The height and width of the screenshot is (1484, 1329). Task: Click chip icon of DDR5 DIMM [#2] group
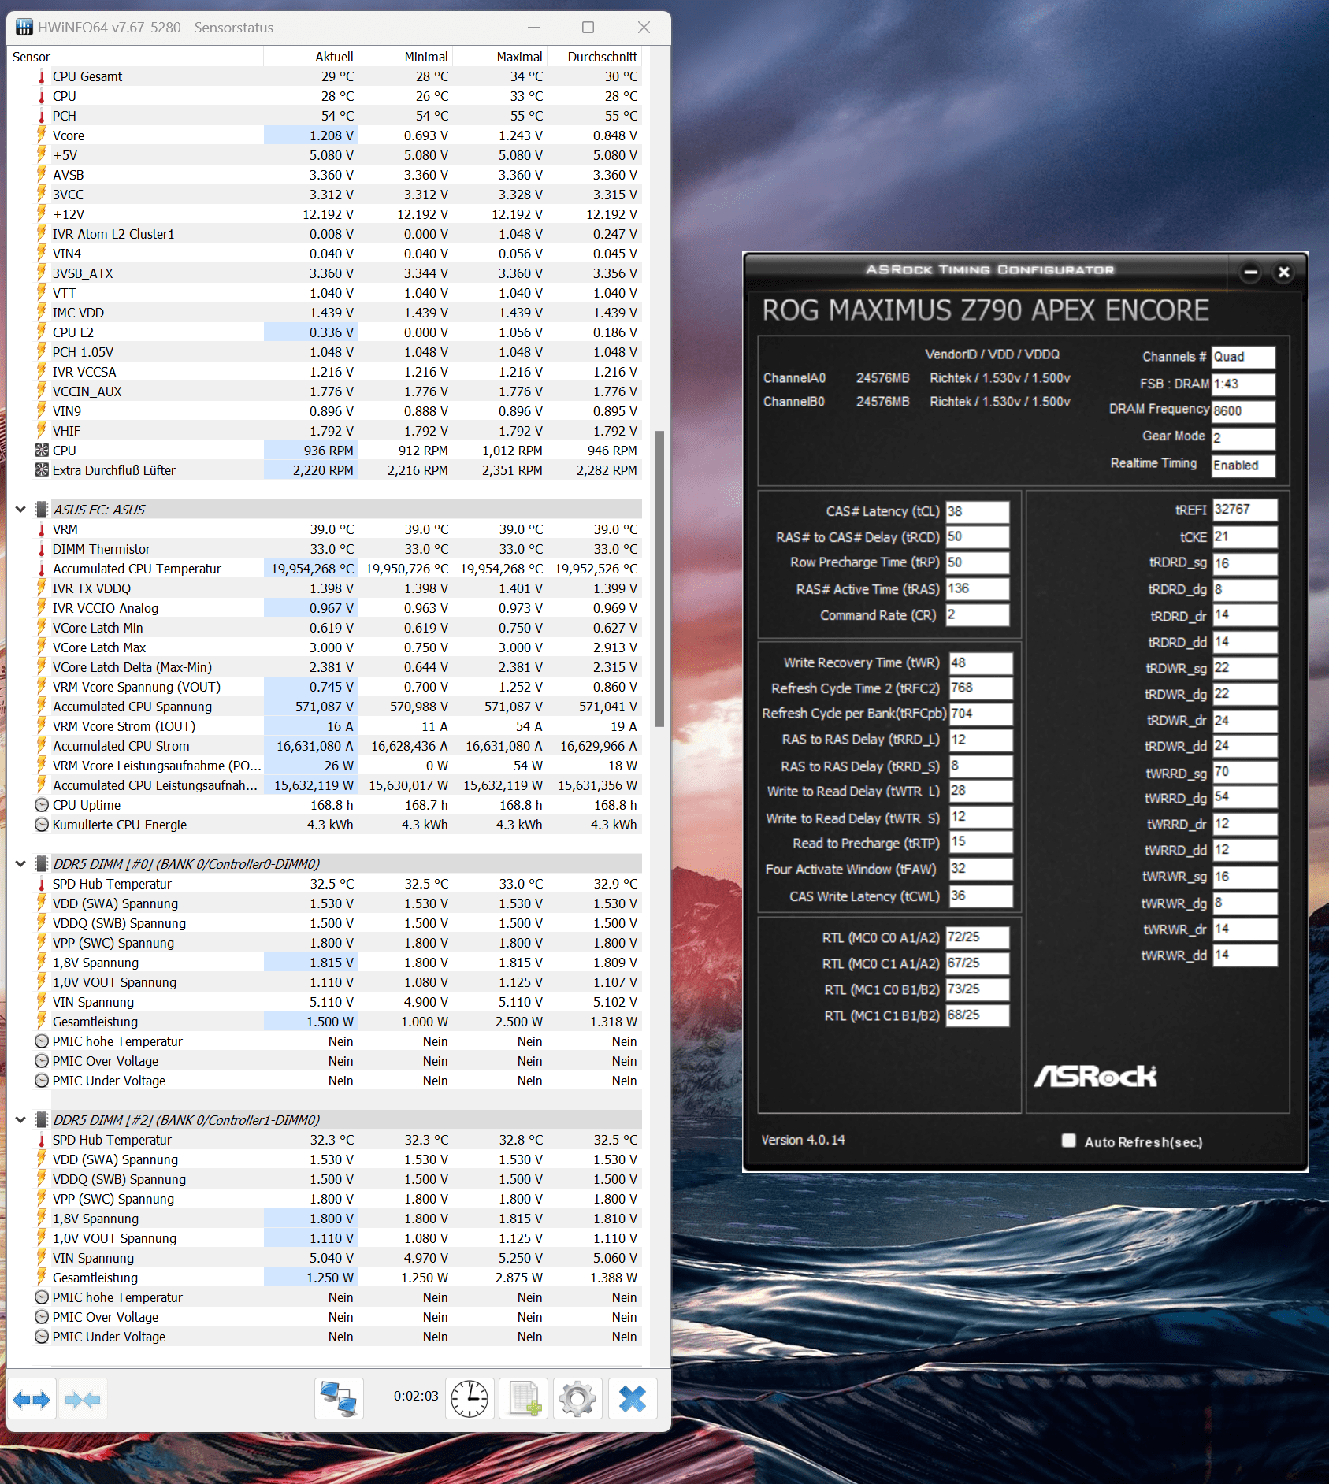(42, 1120)
